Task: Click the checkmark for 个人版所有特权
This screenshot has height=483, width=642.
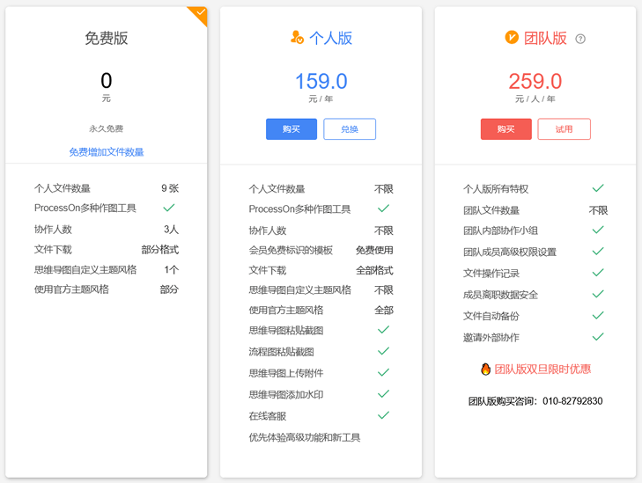Action: coord(598,188)
